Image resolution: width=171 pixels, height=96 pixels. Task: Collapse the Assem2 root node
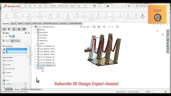[x=32, y=27]
